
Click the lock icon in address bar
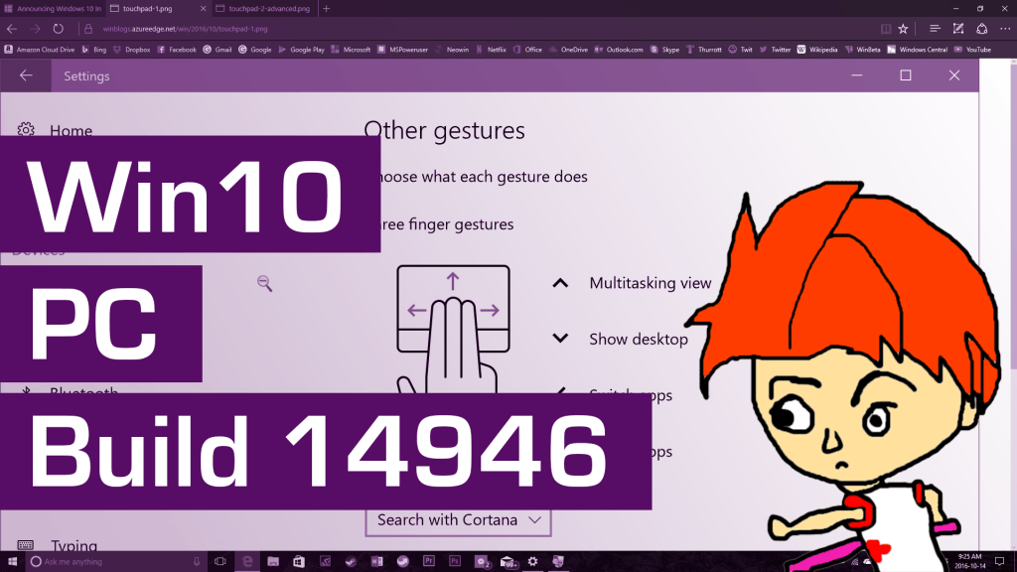pos(88,29)
